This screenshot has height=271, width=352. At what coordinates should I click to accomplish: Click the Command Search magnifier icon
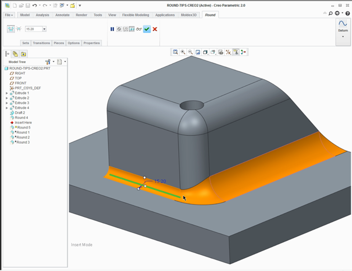(330, 13)
